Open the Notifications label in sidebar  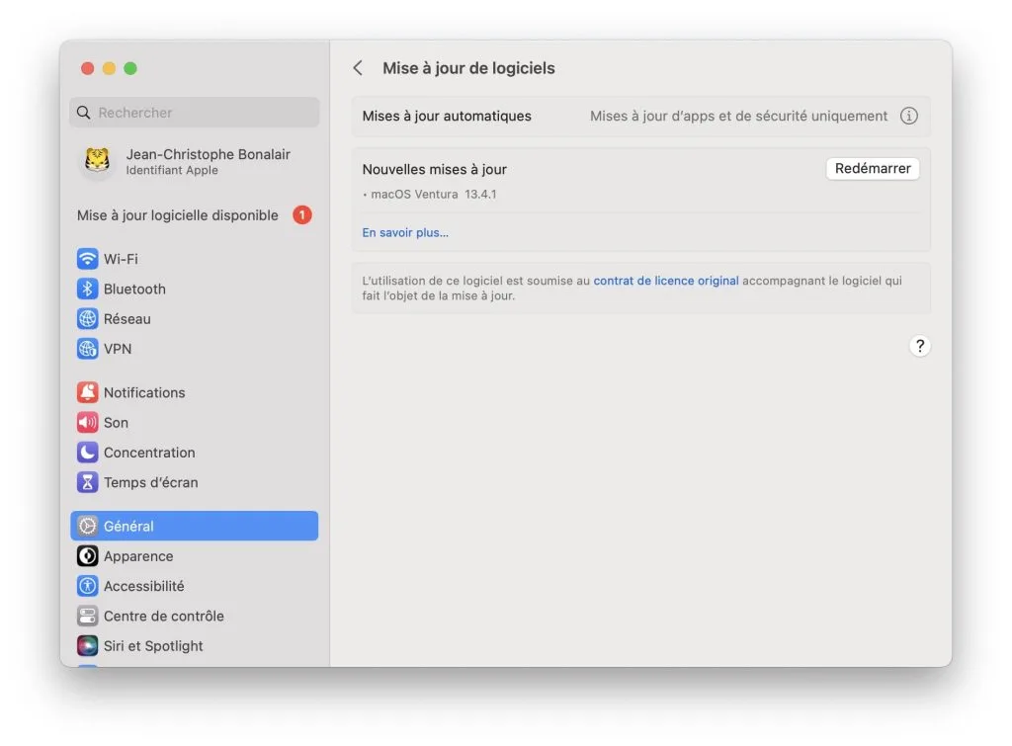point(144,392)
